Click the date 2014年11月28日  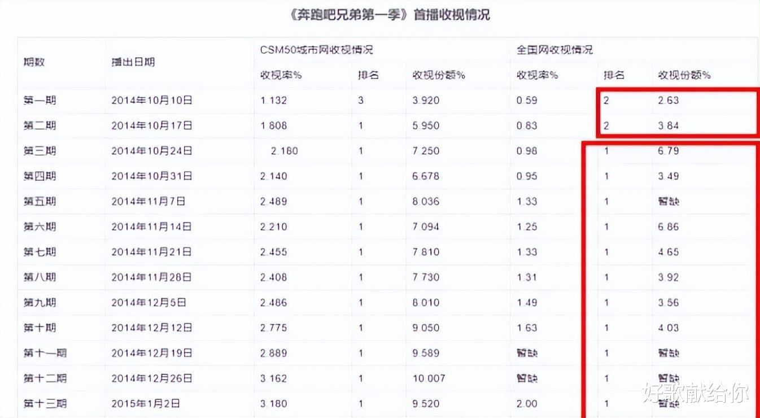pyautogui.click(x=152, y=277)
